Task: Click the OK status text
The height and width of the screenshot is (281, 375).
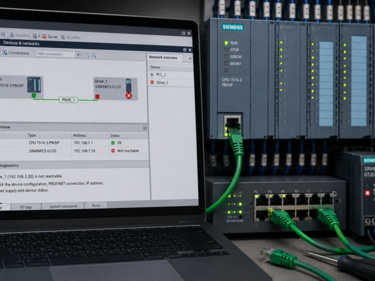Action: [119, 142]
